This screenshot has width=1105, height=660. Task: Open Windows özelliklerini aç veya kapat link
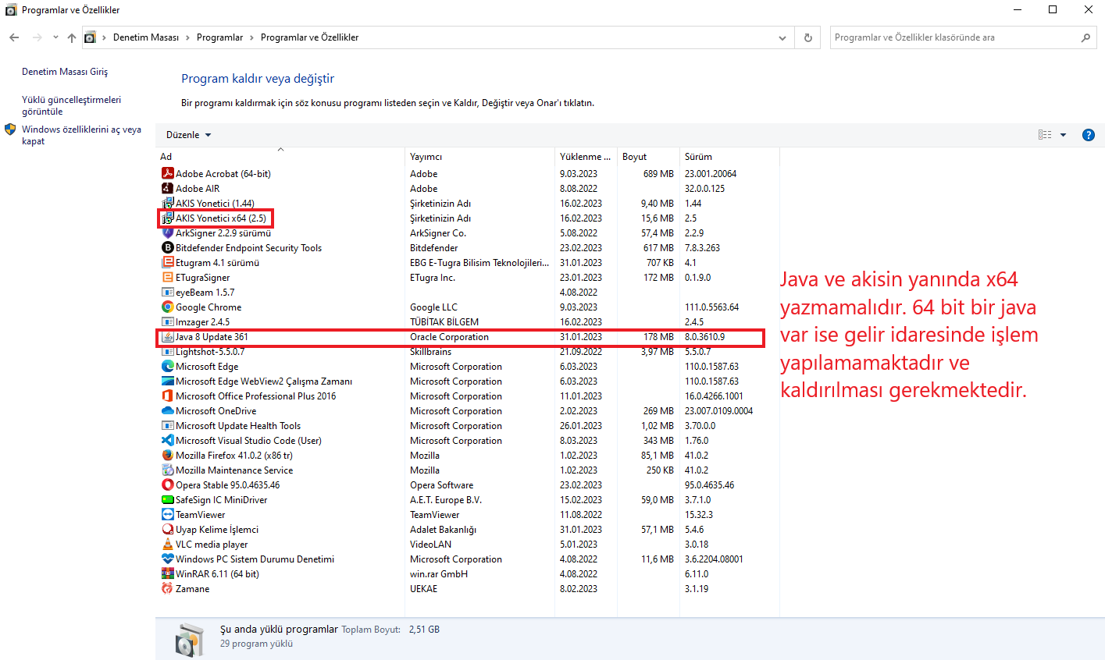click(x=81, y=135)
